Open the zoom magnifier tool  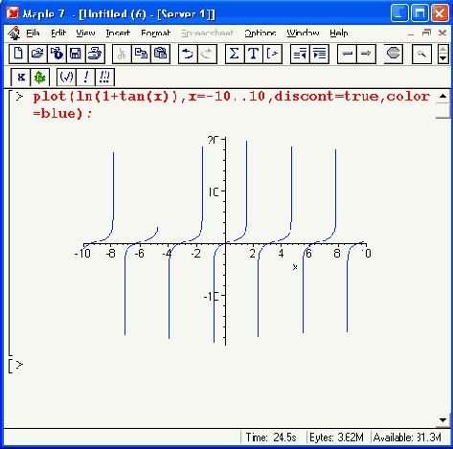(x=421, y=54)
